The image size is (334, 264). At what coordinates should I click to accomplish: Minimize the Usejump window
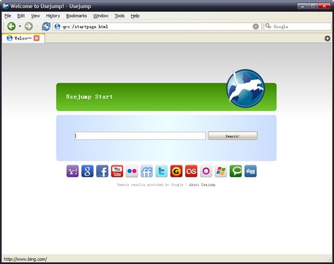coord(303,6)
